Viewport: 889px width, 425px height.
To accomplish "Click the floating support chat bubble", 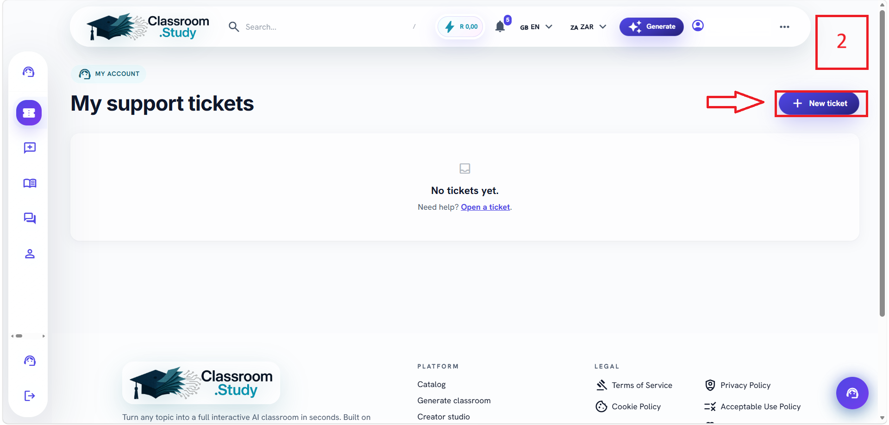I will tap(852, 393).
